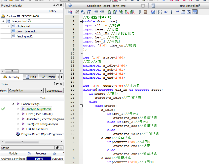Viewport: 209px width, 164px height.
Task: Click the increase indent icon
Action: (96, 12)
